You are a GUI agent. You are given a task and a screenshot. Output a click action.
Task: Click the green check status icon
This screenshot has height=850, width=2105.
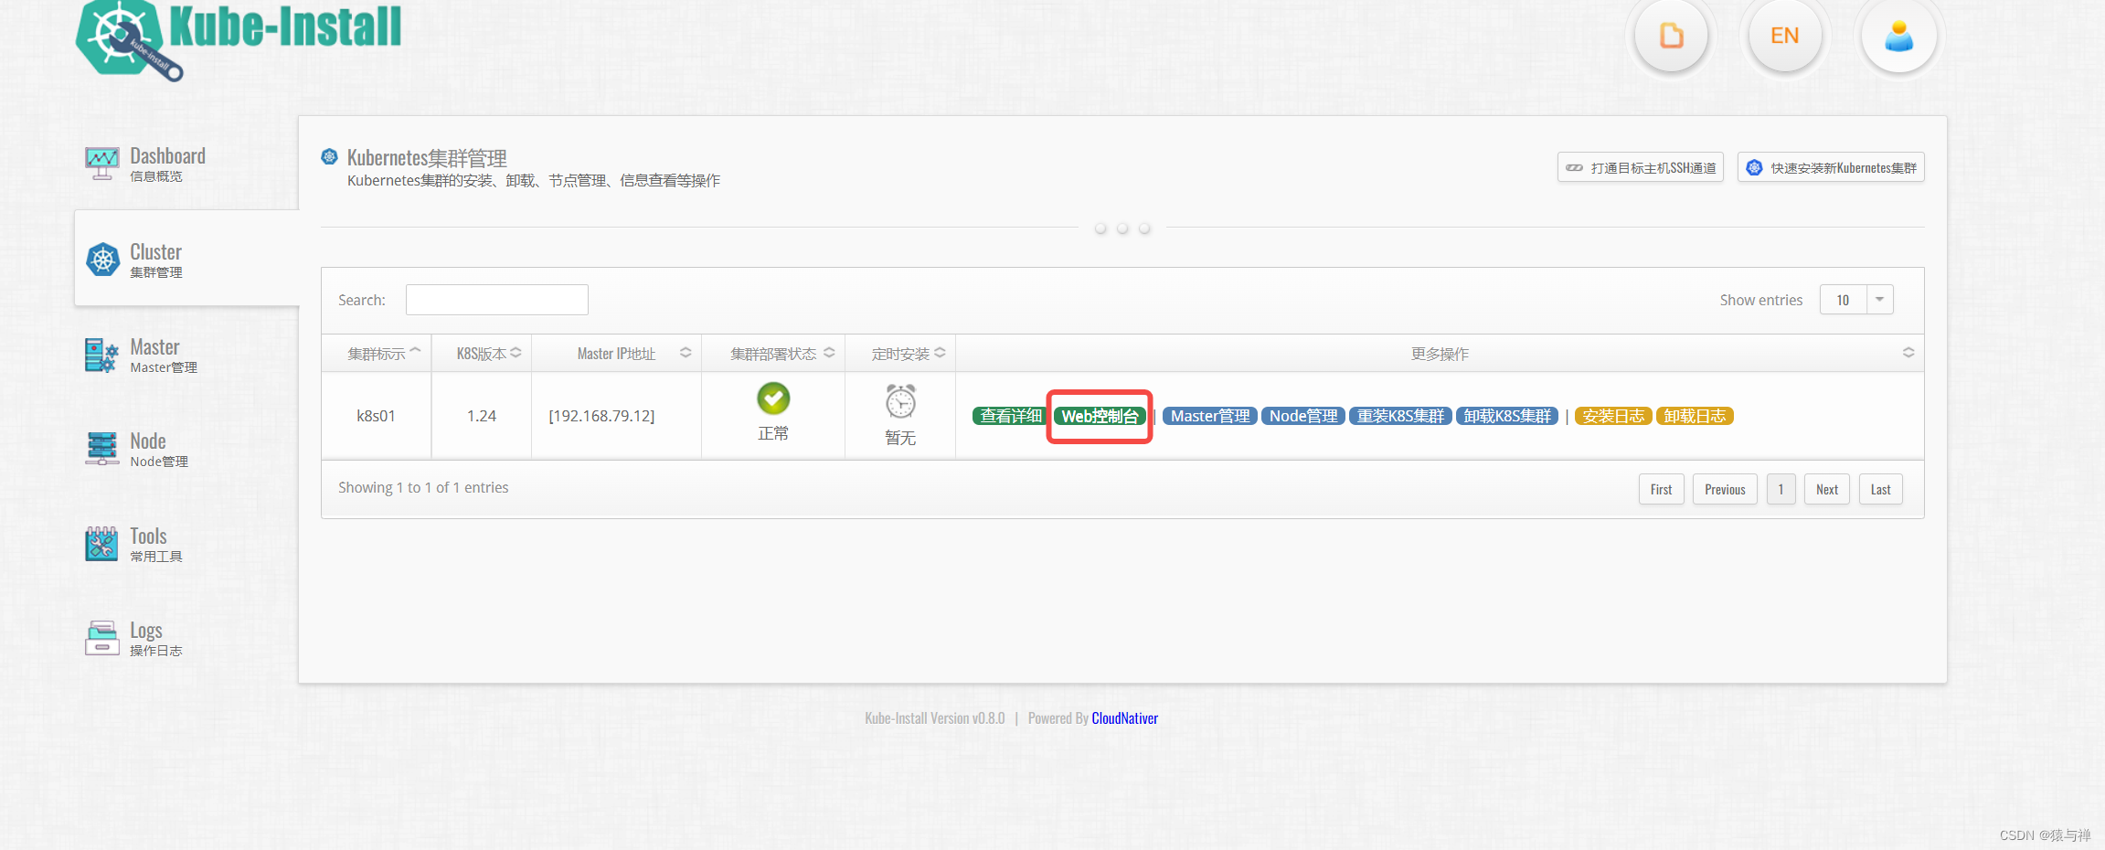(x=773, y=398)
